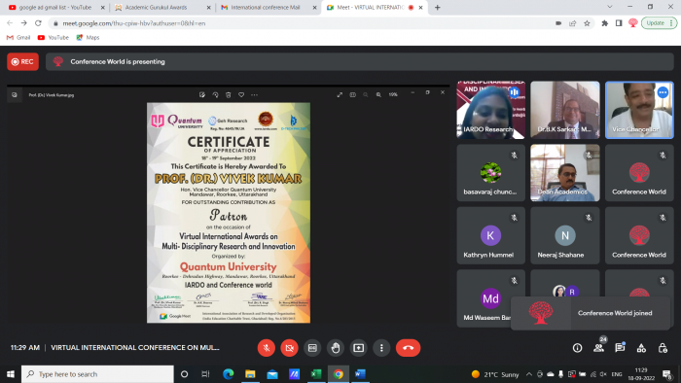Click the raise hand icon

336,348
